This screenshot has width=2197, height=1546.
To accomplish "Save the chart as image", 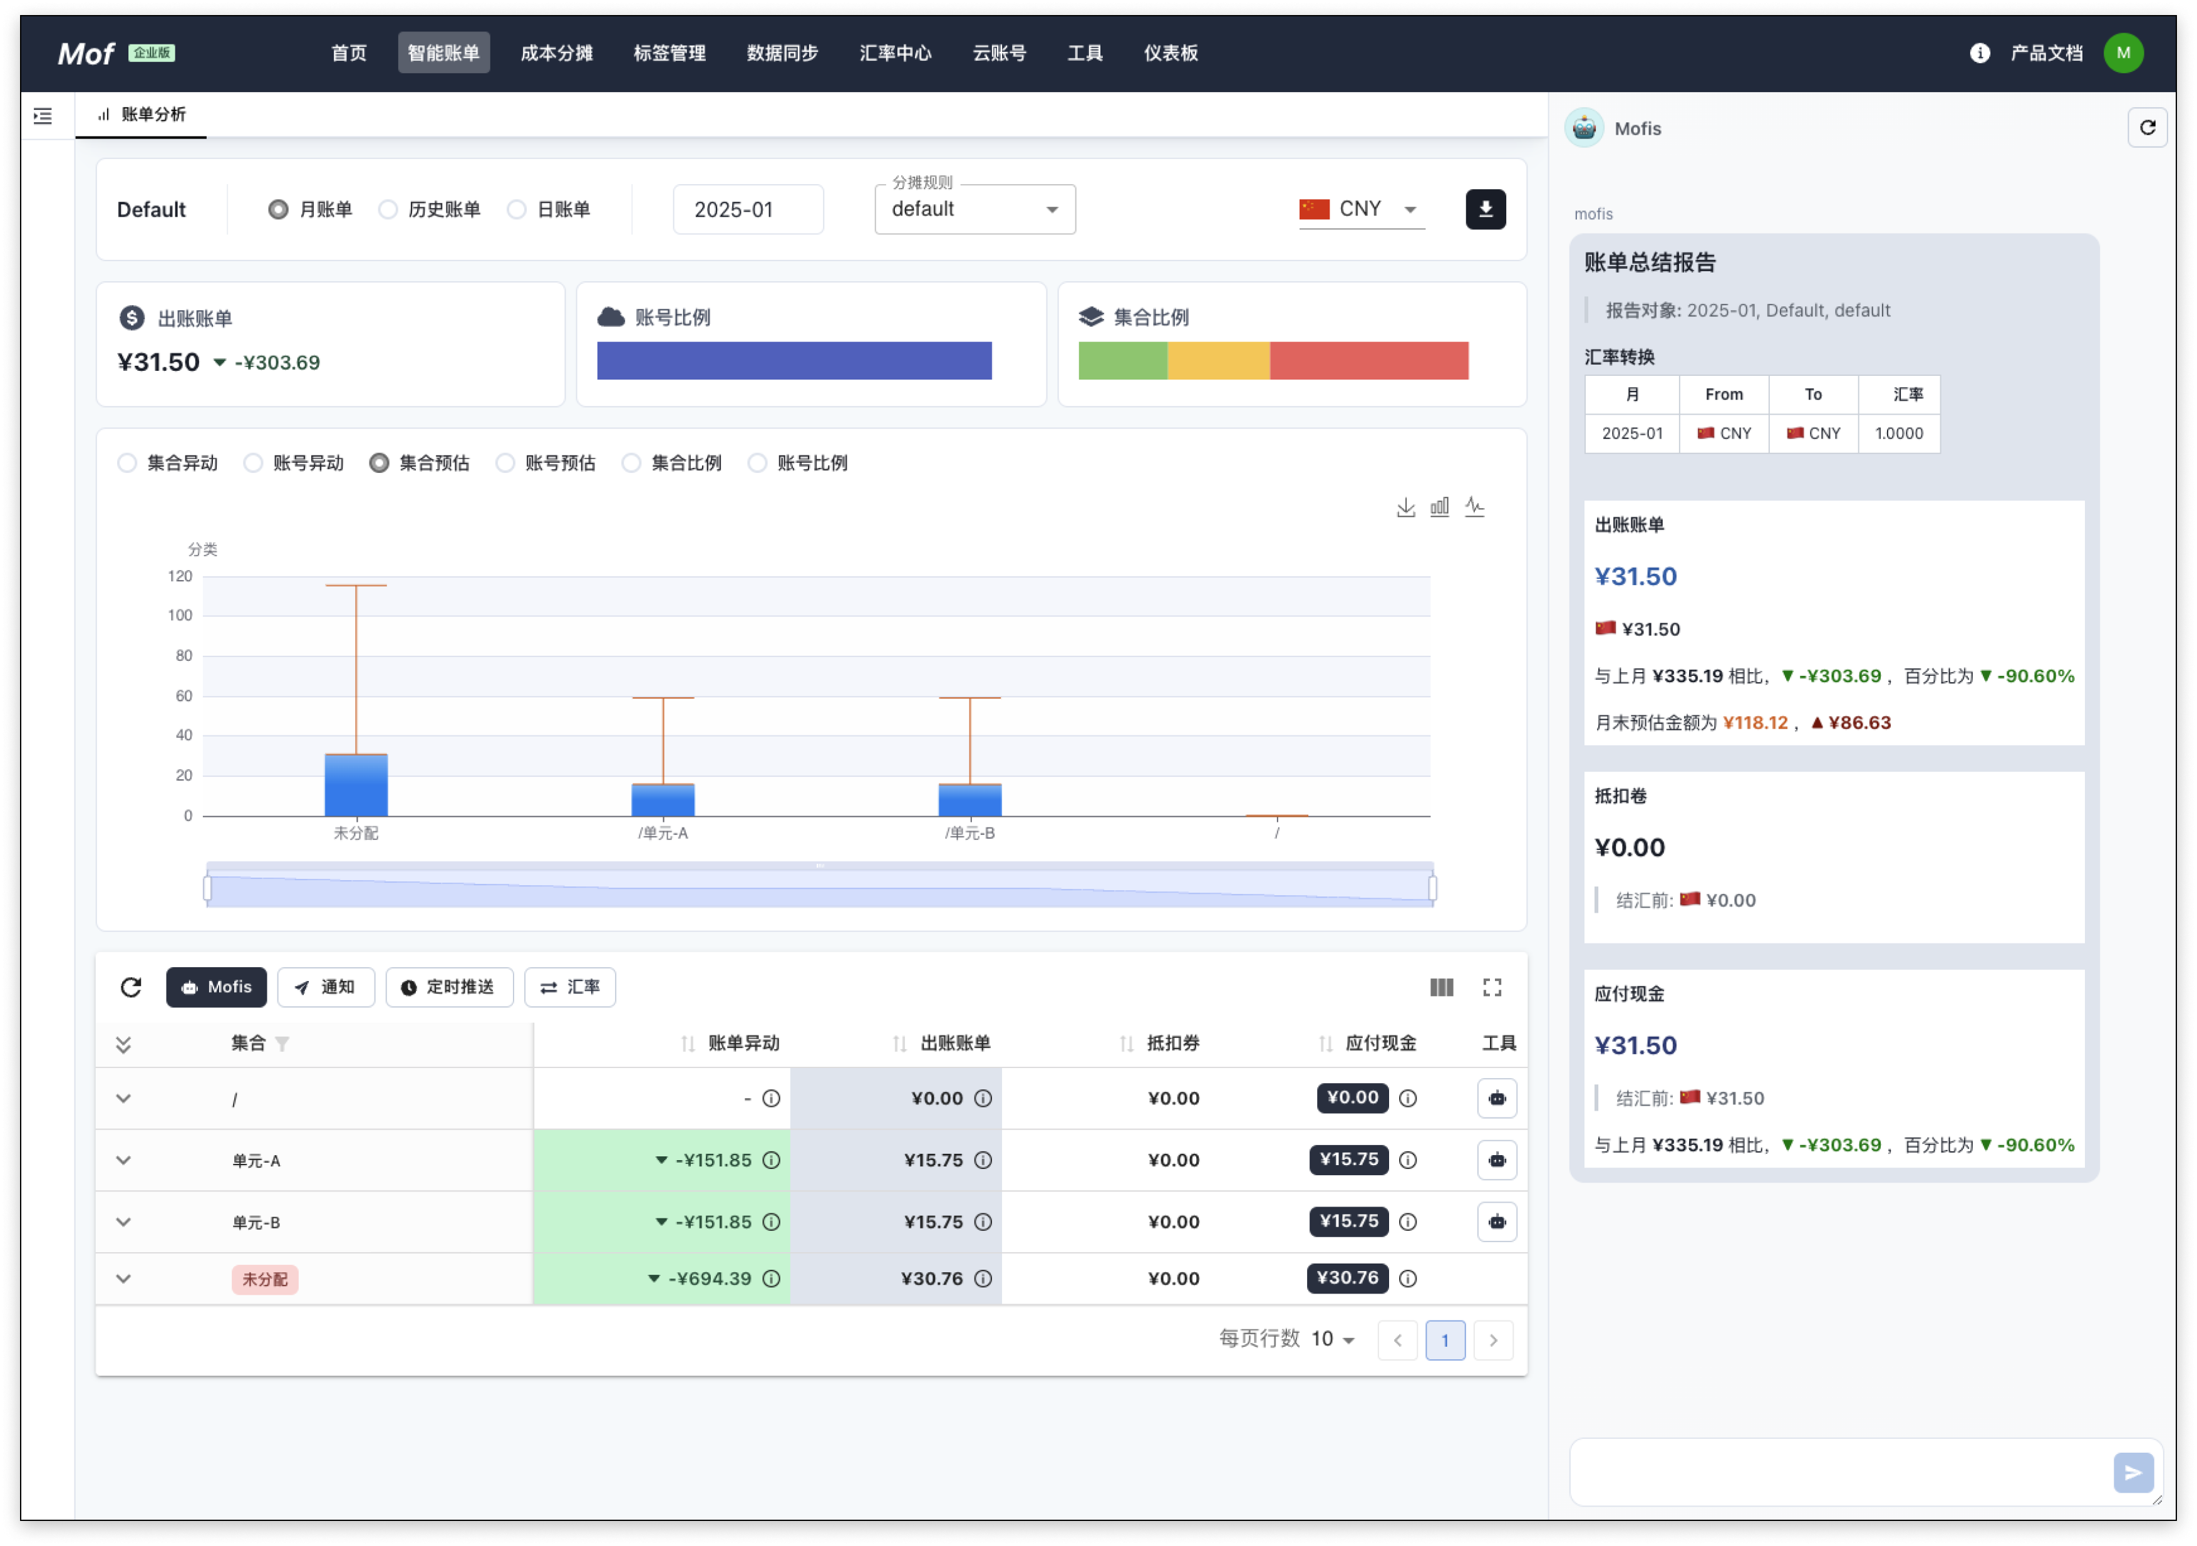I will pyautogui.click(x=1405, y=507).
